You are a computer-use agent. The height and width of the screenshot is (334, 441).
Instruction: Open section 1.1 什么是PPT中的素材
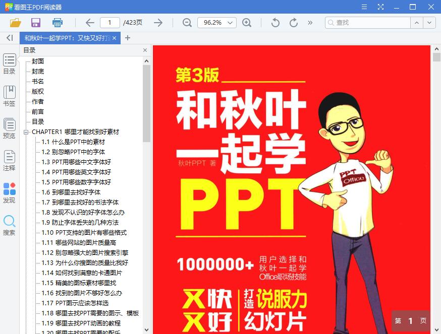coord(73,142)
